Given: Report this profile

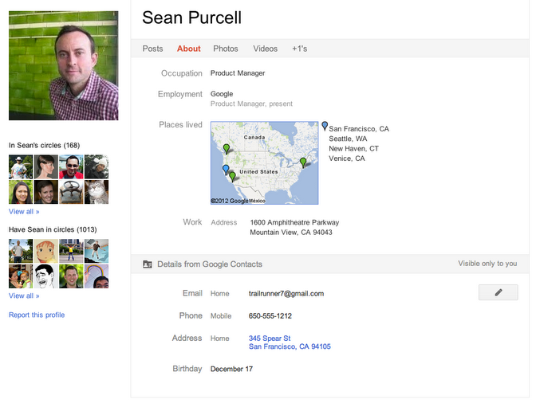Looking at the screenshot, I should pyautogui.click(x=37, y=315).
